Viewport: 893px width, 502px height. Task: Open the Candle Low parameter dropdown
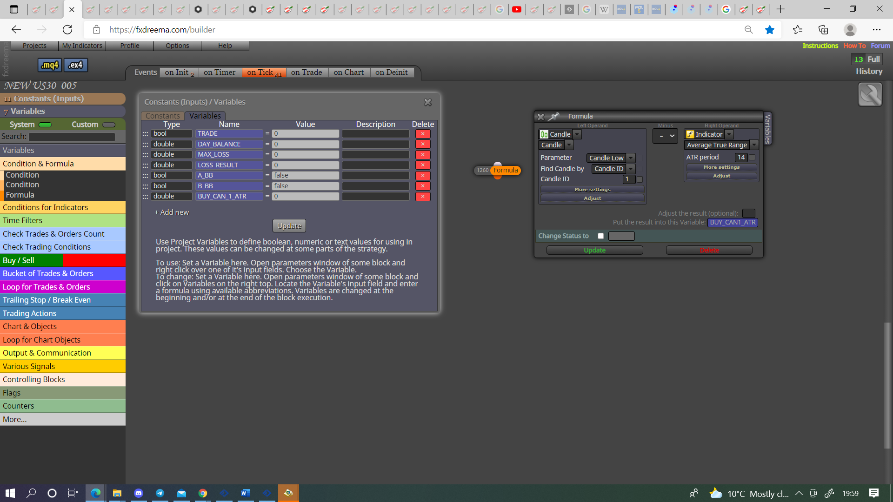click(x=631, y=158)
